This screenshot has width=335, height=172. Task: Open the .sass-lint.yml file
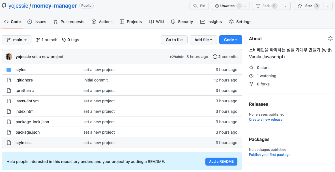pyautogui.click(x=27, y=101)
